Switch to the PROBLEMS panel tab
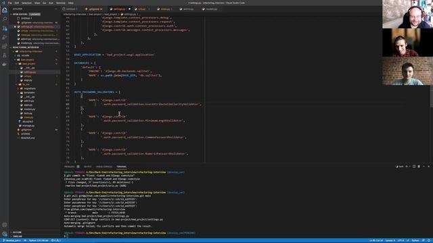 [x=72, y=167]
